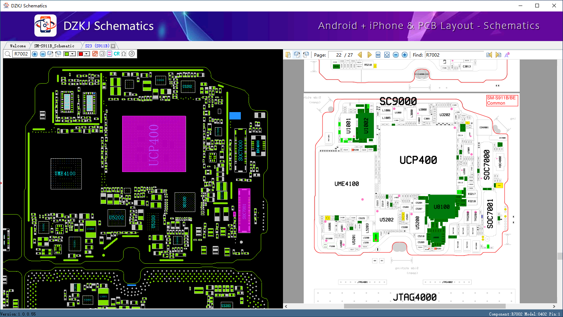The width and height of the screenshot is (563, 317).
Task: Zoom in the schematic page
Action: point(405,55)
